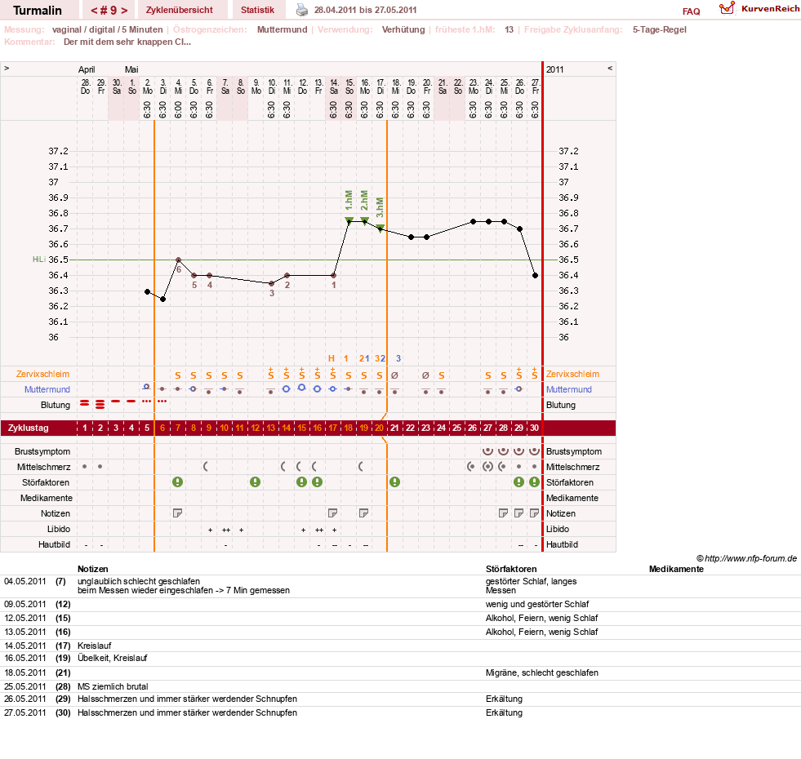Click the Zyklustag 20 cell
The height and width of the screenshot is (759, 801).
pos(379,428)
